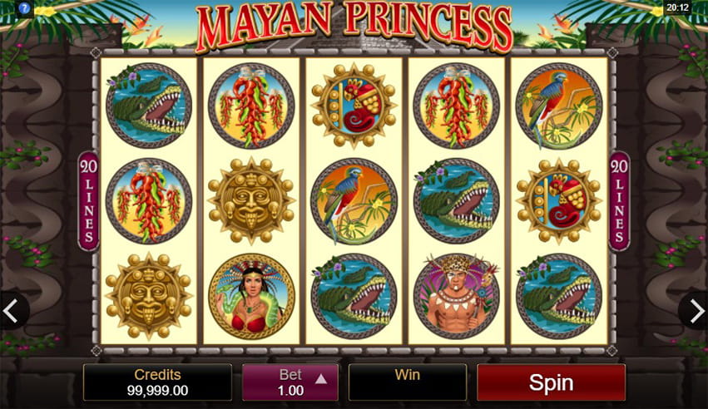Click the crocodile symbol at bottom of reel five

point(559,296)
